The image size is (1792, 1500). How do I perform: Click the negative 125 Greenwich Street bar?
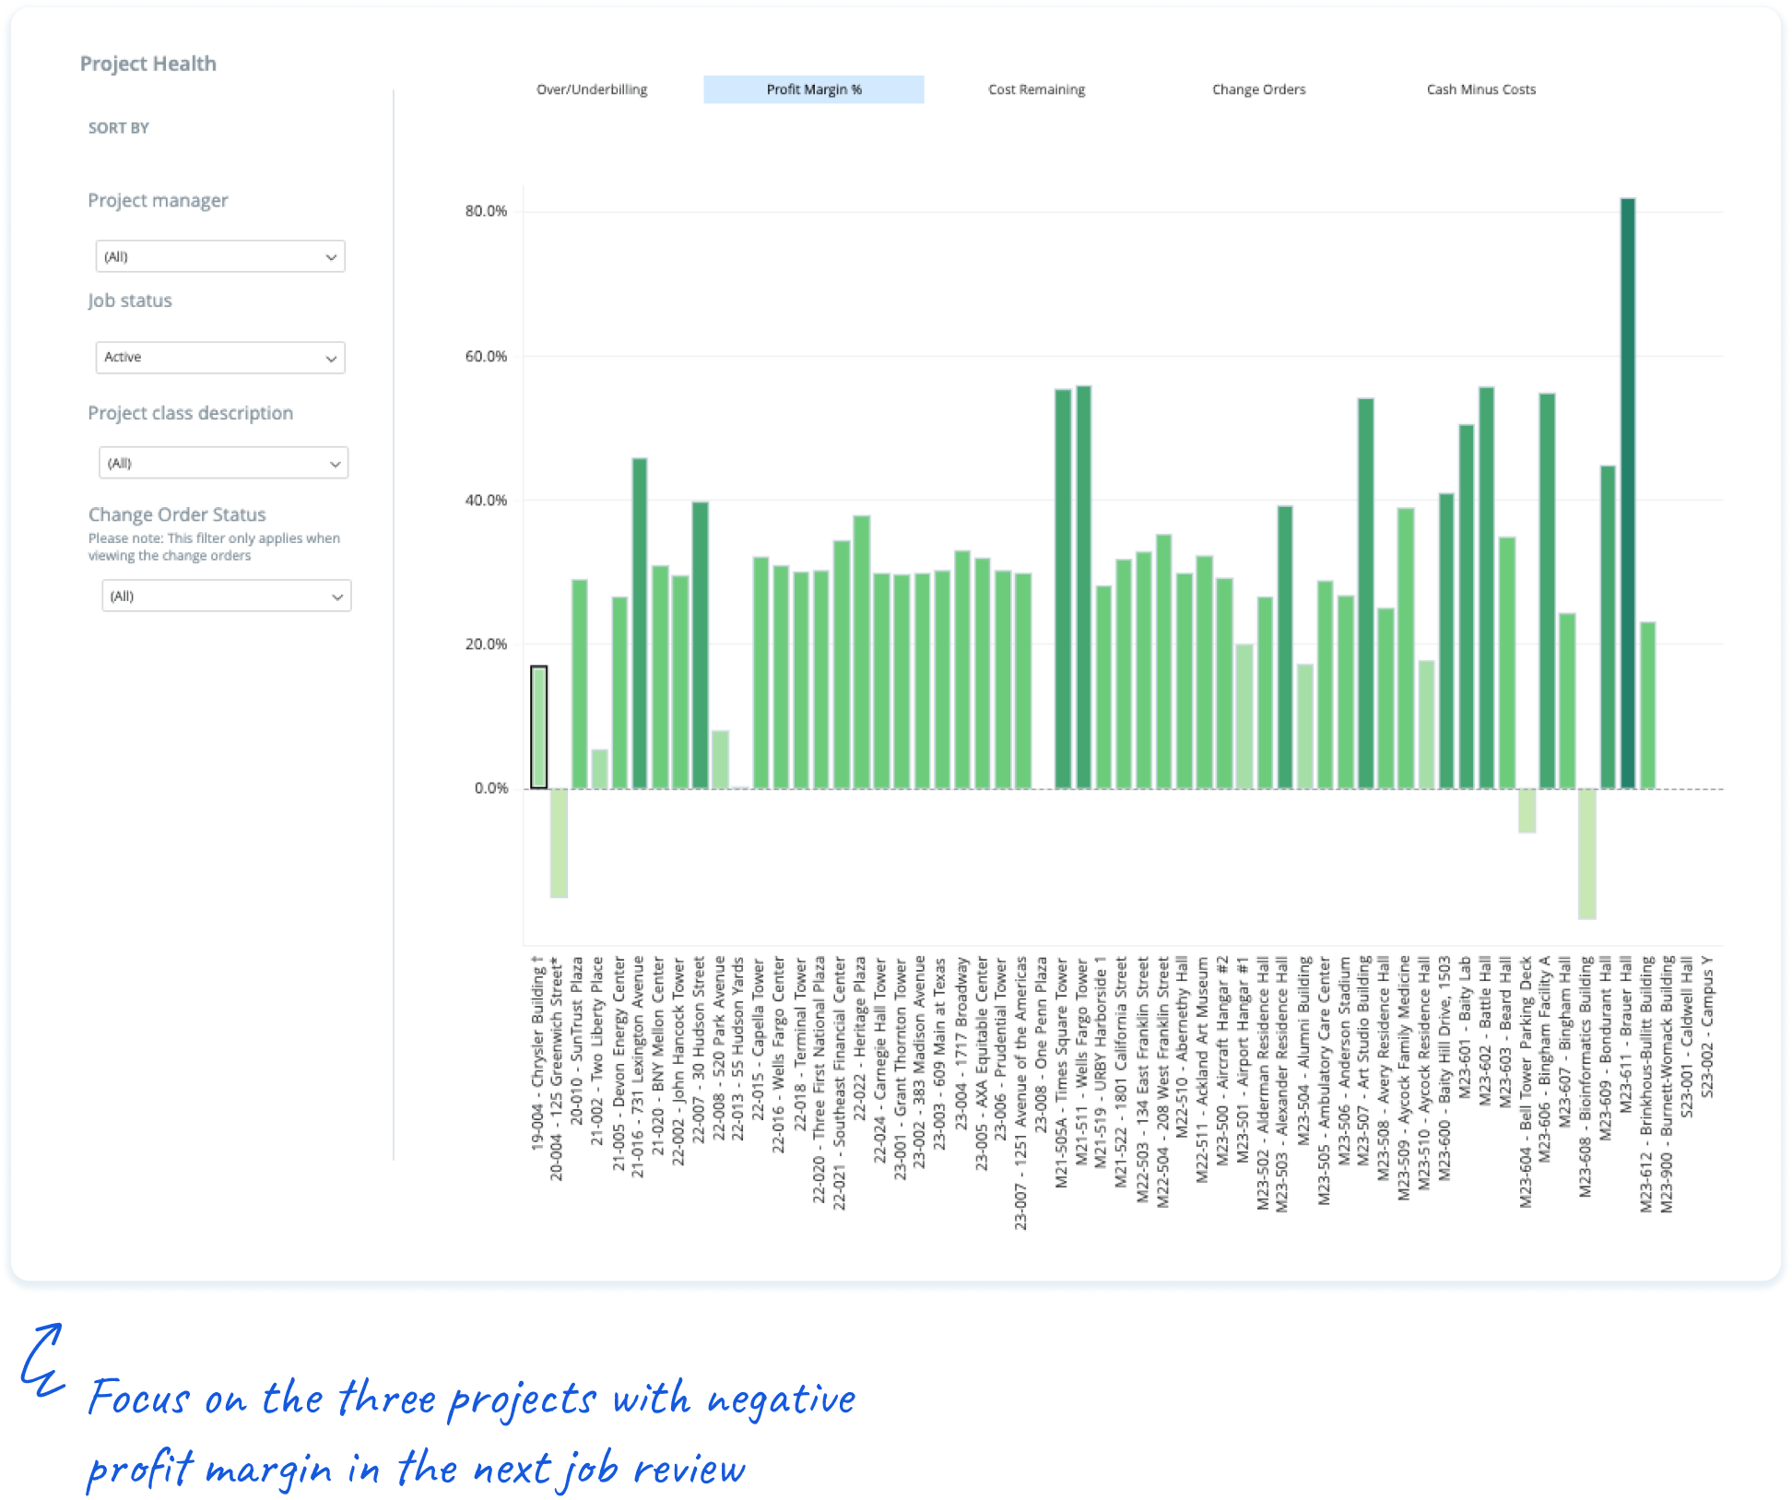pos(559,844)
